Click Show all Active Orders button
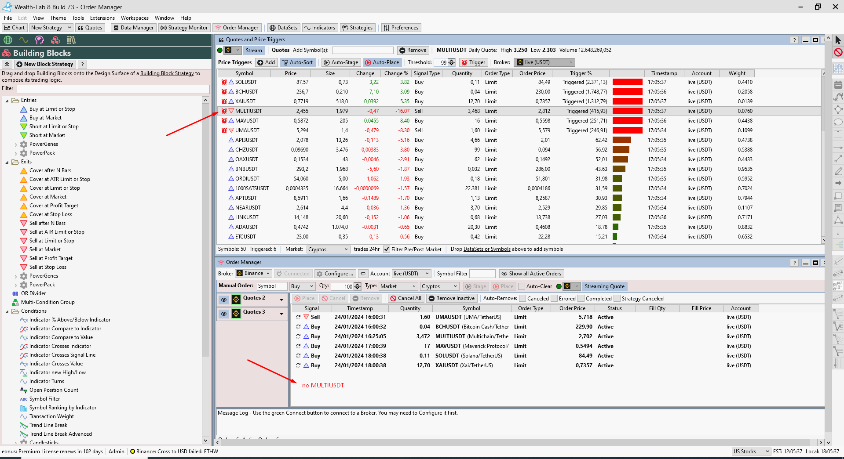Image resolution: width=844 pixels, height=459 pixels. click(x=531, y=274)
